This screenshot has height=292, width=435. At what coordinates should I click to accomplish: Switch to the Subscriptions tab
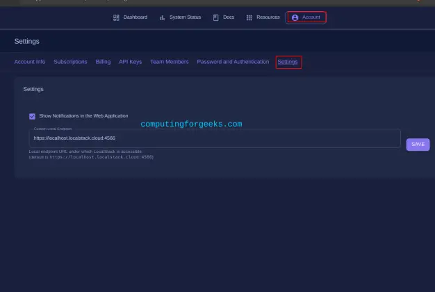click(x=70, y=62)
